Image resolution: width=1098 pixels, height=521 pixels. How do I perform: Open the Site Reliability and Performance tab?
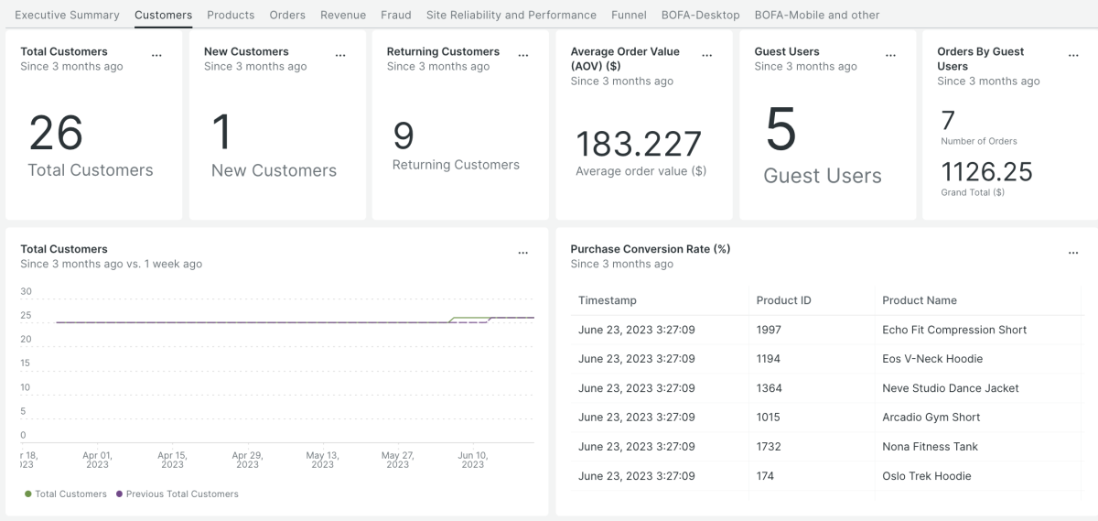[511, 15]
